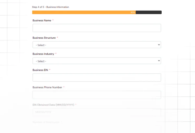Click the Business Industry label text
Screen dimensions: 195x133
click(x=43, y=54)
